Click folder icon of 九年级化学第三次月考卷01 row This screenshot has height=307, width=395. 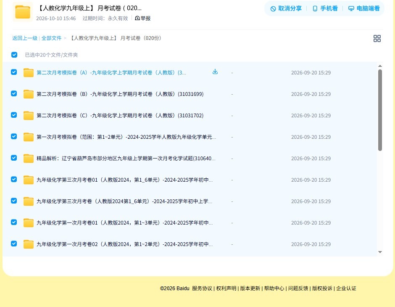point(29,180)
